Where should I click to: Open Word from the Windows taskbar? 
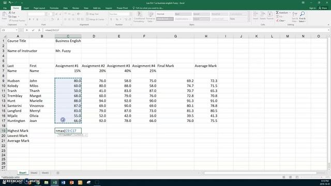(x=63, y=182)
